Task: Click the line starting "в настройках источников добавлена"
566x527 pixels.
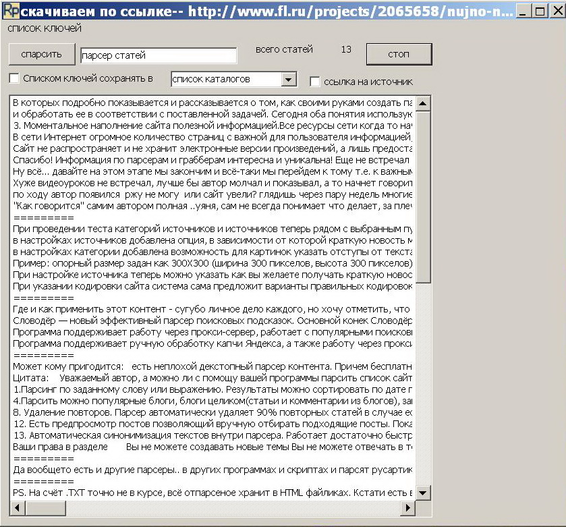Action: click(x=213, y=240)
